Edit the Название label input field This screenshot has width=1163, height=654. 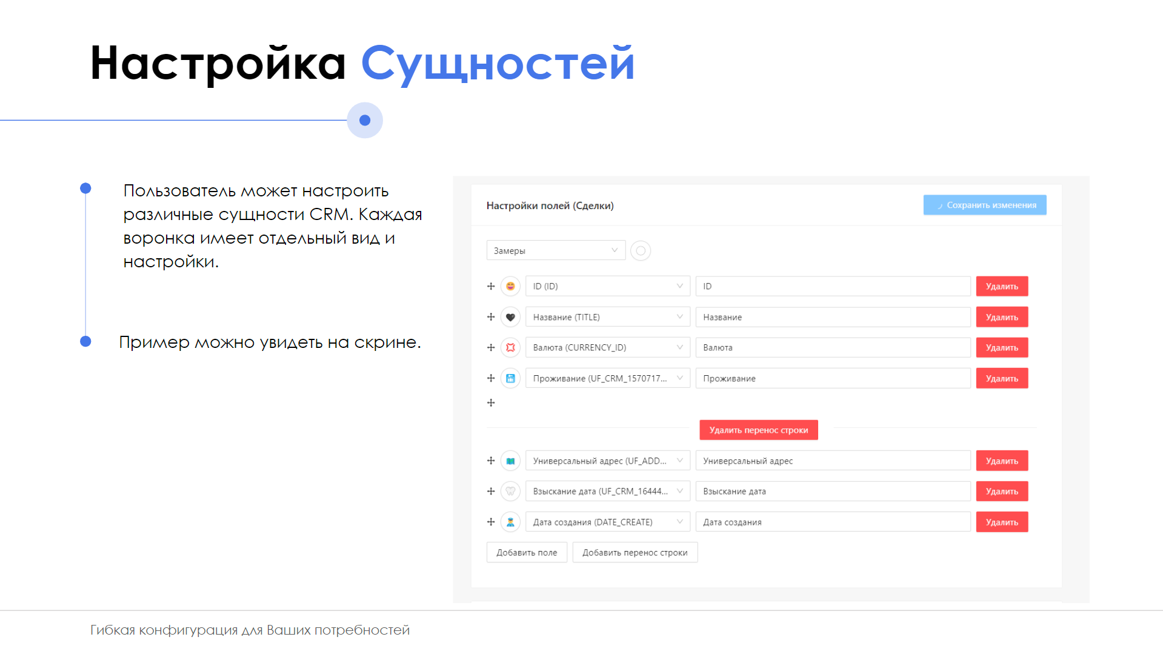click(833, 317)
